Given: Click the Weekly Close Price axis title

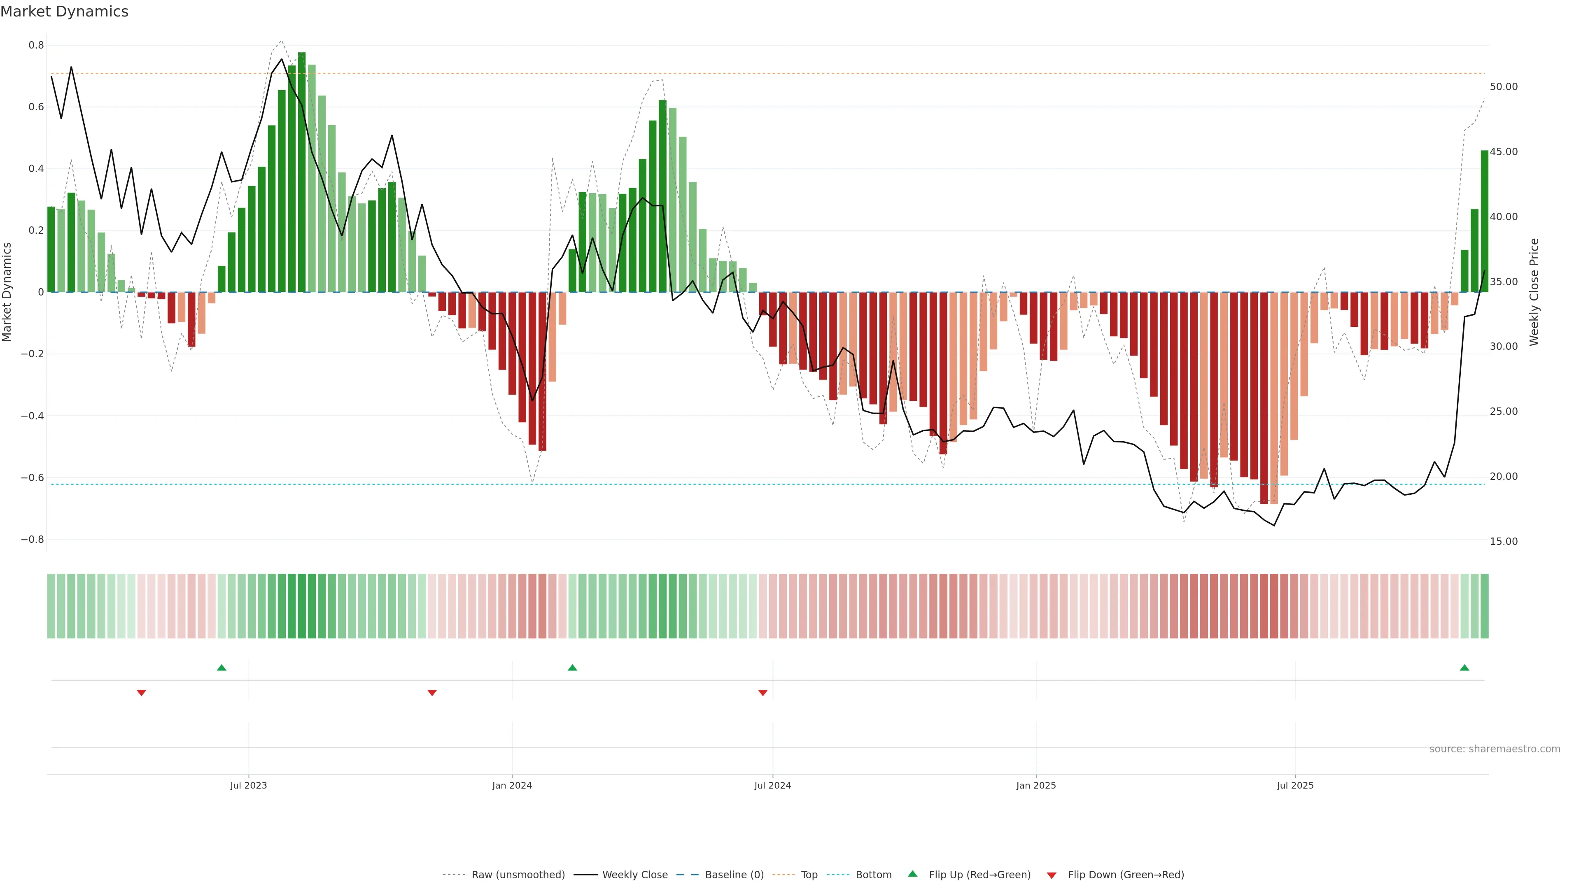Looking at the screenshot, I should 1534,292.
